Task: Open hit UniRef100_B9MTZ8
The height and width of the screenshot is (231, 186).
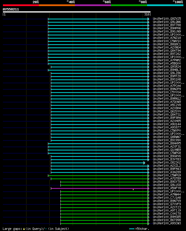Action: point(167,76)
